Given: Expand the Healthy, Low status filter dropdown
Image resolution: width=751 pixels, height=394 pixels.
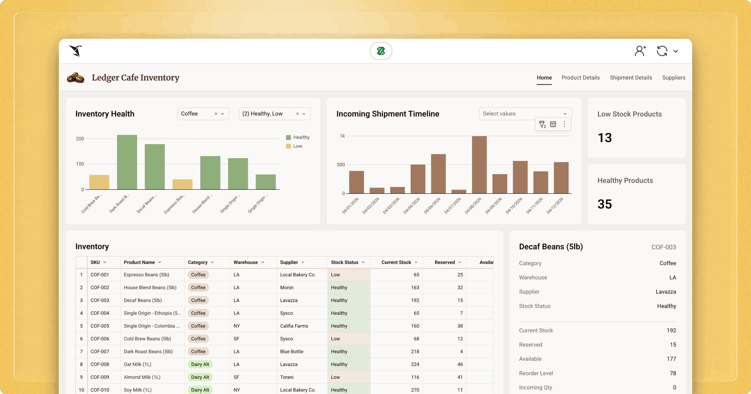Looking at the screenshot, I should coord(303,114).
